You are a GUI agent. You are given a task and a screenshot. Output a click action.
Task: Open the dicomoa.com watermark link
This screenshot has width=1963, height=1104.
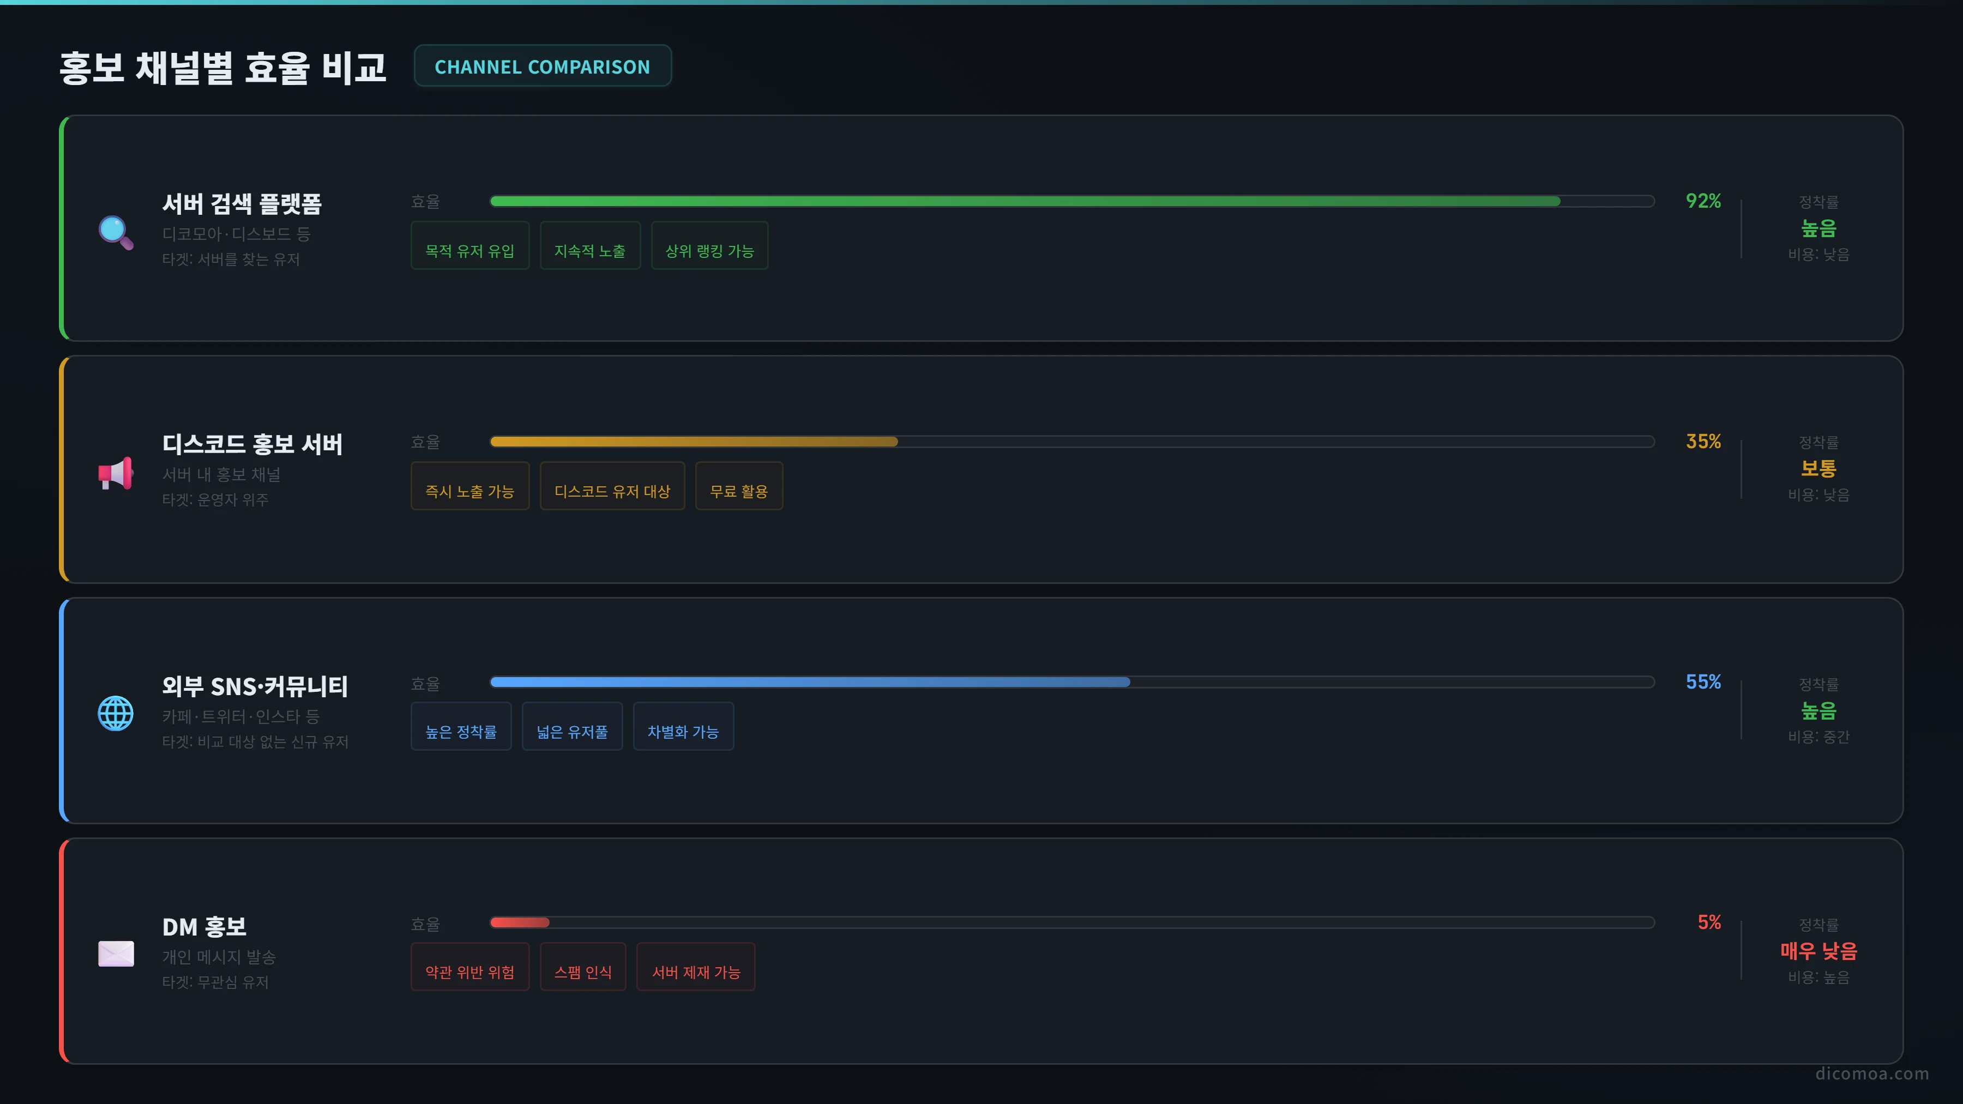1872,1073
